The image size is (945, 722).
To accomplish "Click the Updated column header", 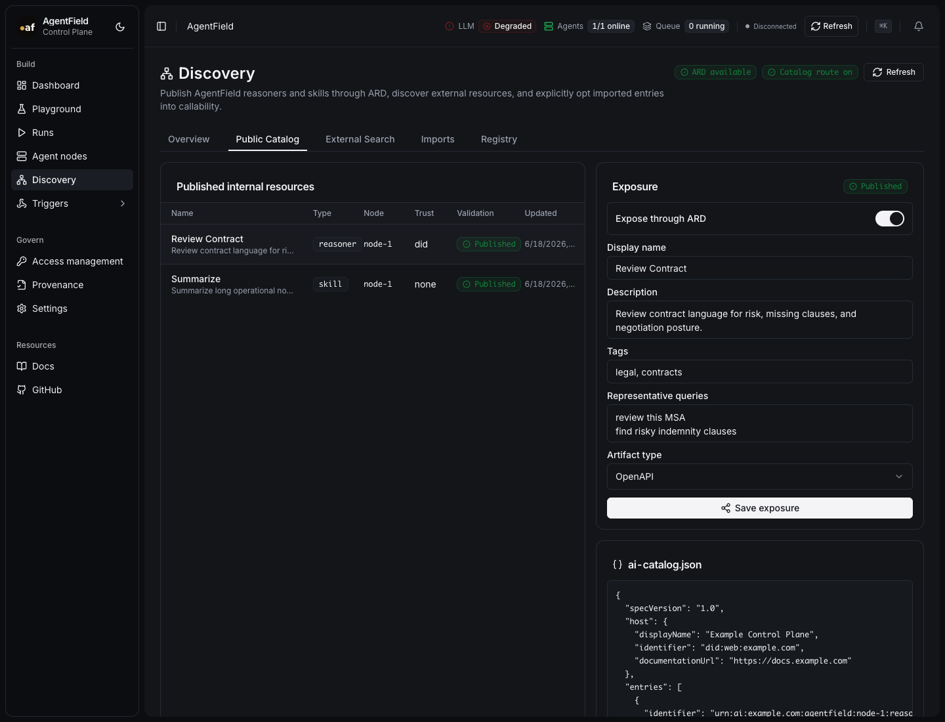I will coord(541,213).
